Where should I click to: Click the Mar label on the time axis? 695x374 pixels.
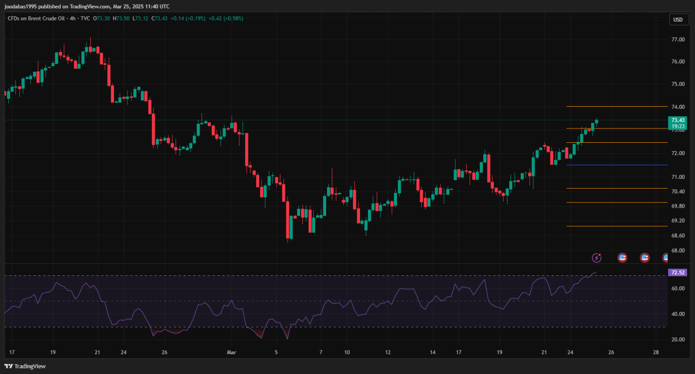point(232,352)
